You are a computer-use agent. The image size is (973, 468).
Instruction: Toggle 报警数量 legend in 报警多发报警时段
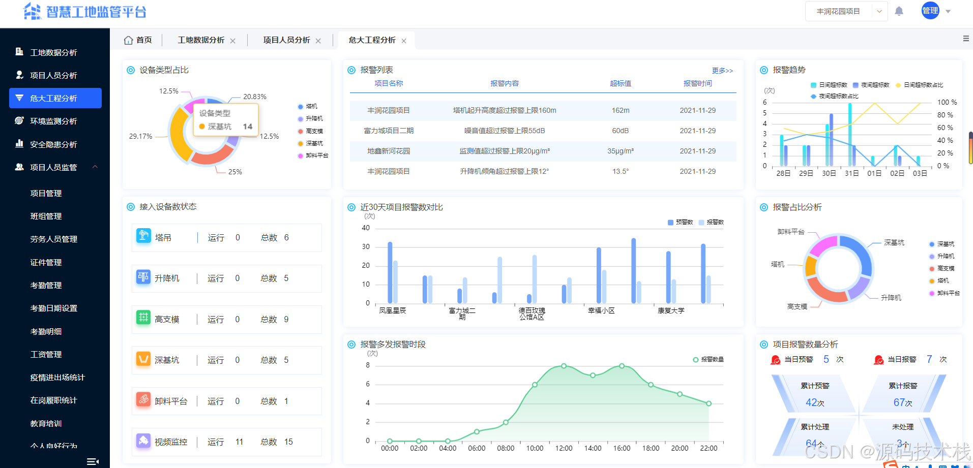point(709,359)
